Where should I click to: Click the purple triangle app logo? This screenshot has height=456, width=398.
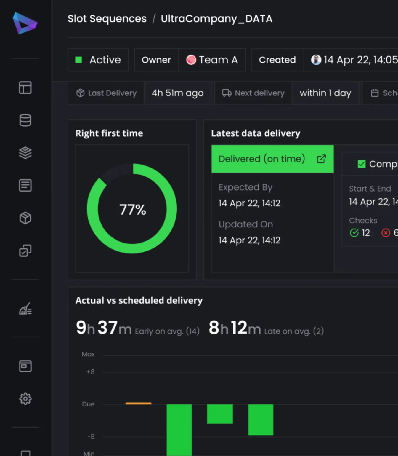click(25, 23)
